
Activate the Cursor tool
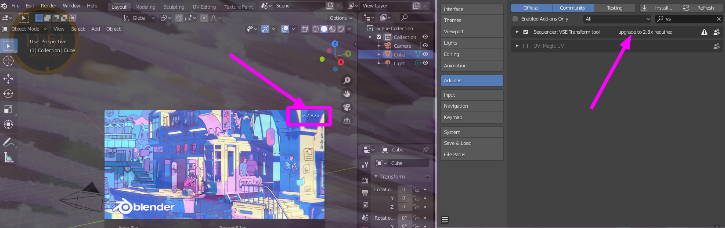click(9, 61)
